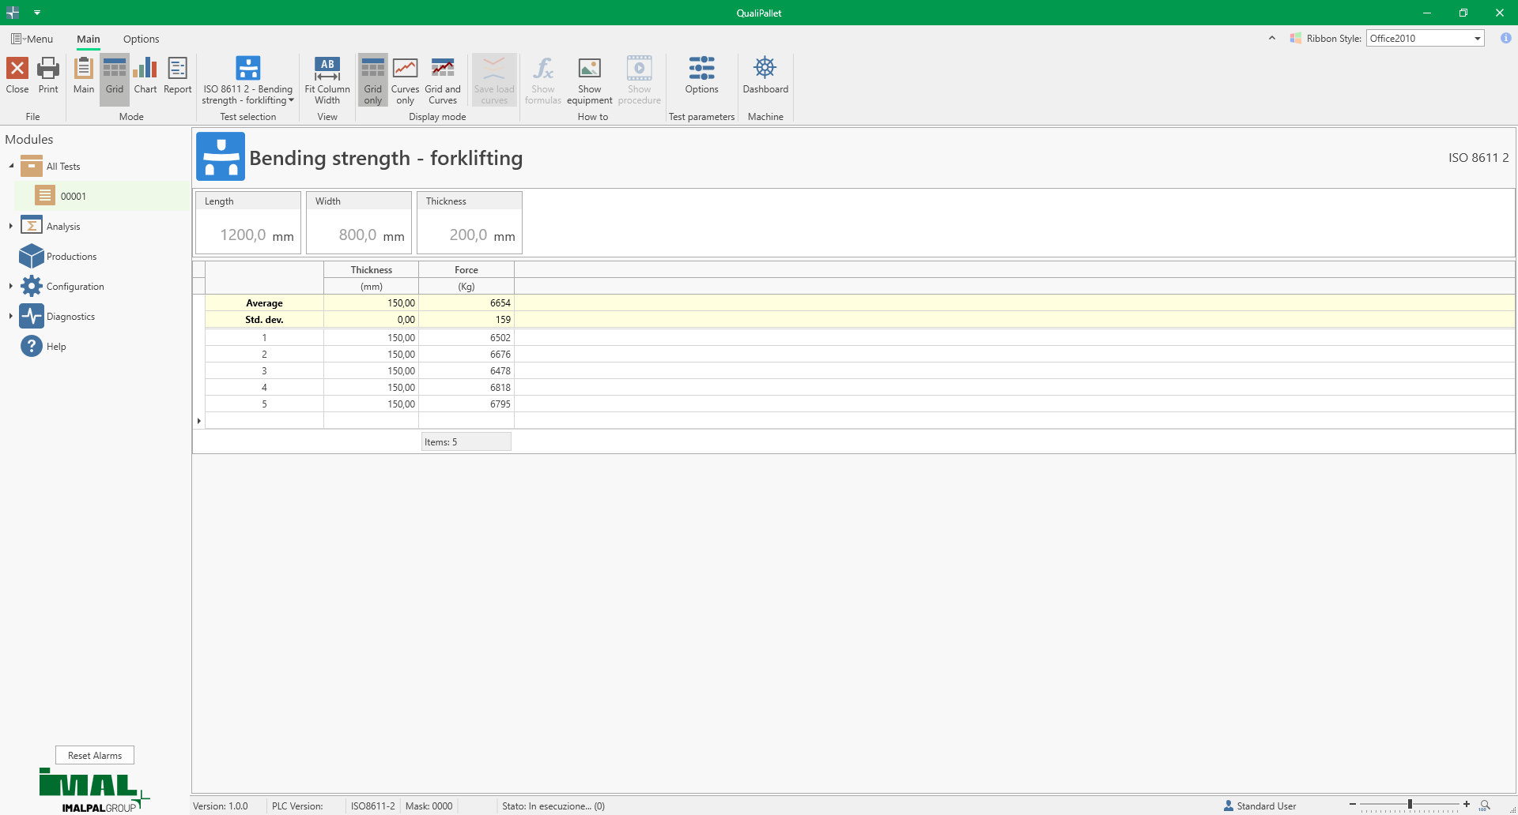Click the Reset Alarms button
The height and width of the screenshot is (815, 1518).
tap(95, 756)
